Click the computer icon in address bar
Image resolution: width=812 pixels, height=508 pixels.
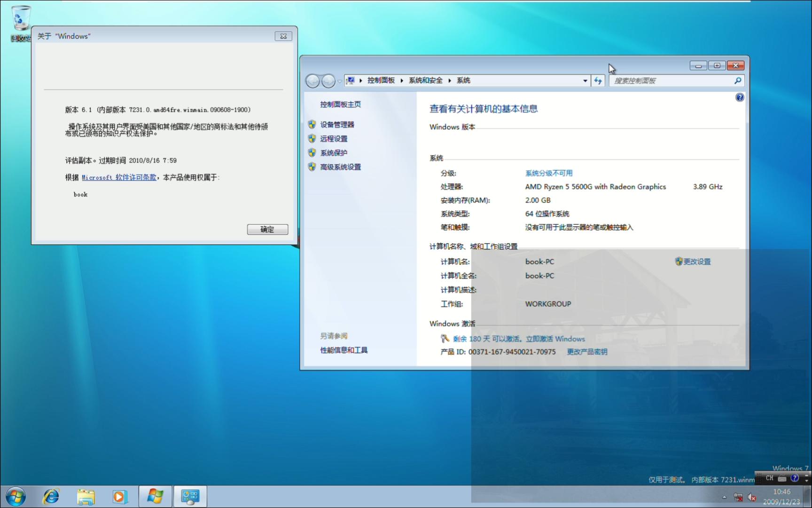tap(351, 80)
